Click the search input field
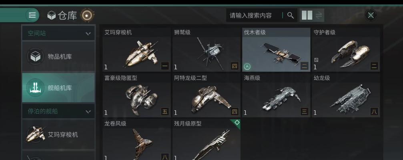403x160 pixels. click(x=255, y=16)
